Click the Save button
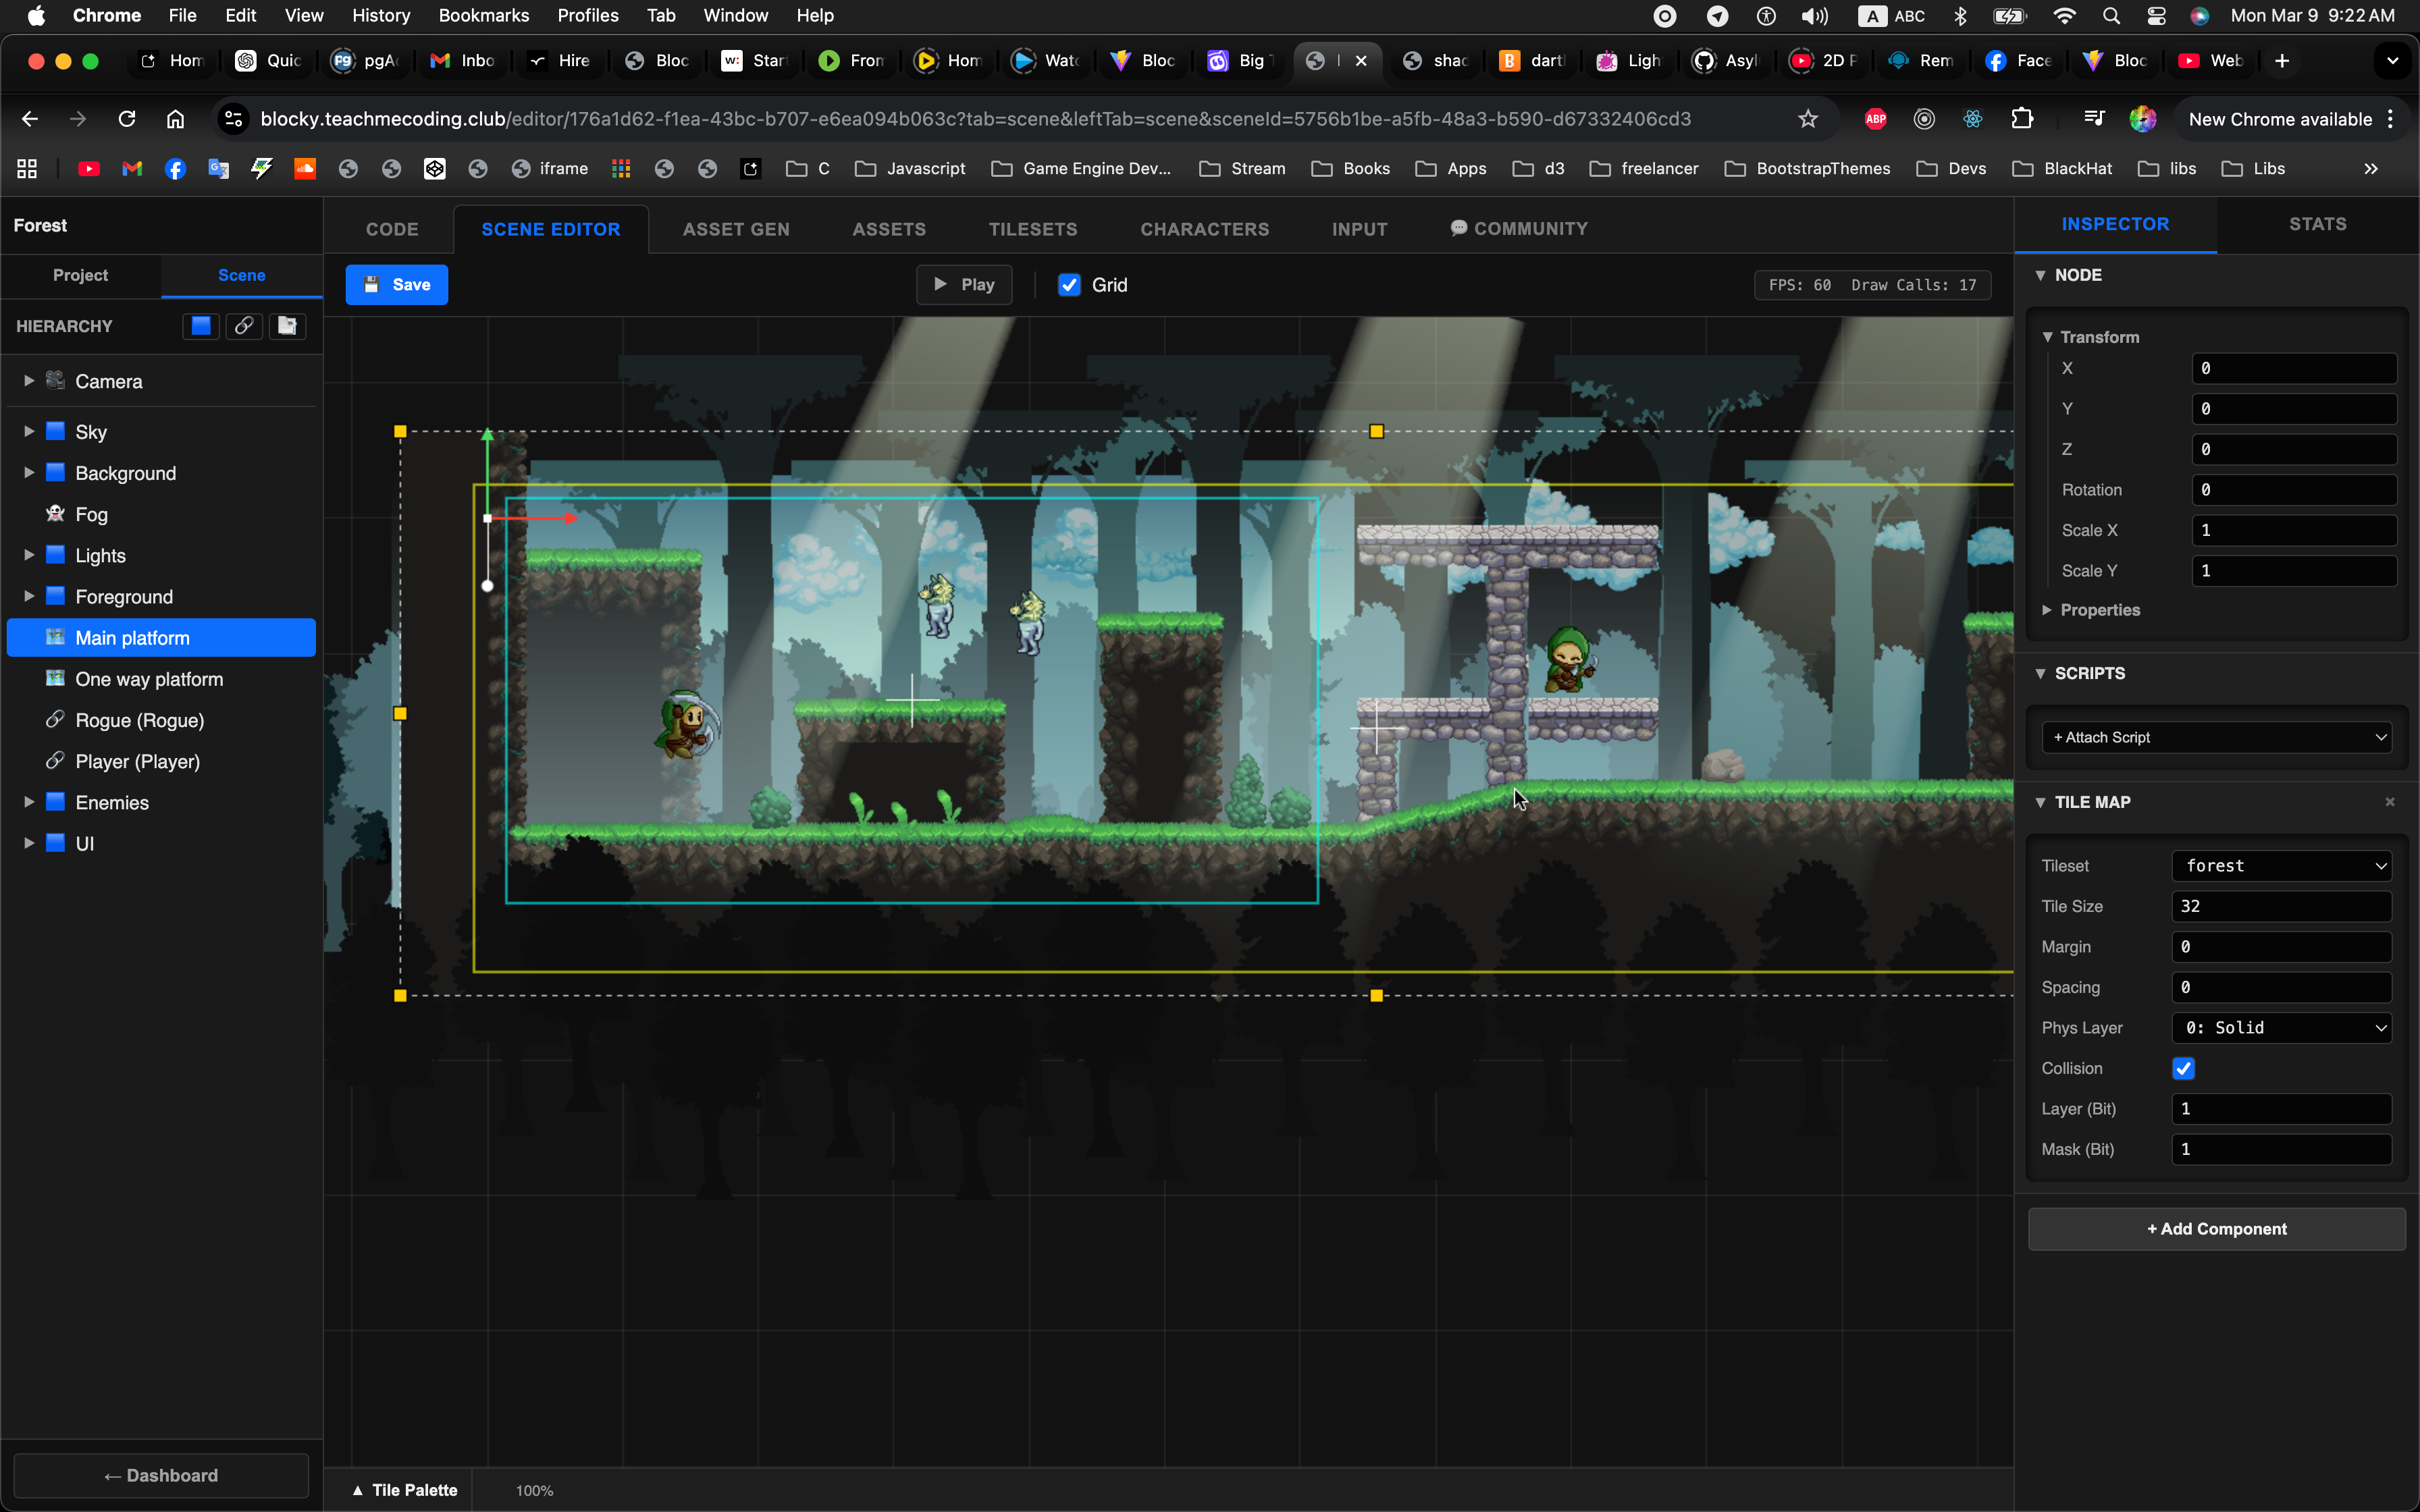 [x=396, y=285]
